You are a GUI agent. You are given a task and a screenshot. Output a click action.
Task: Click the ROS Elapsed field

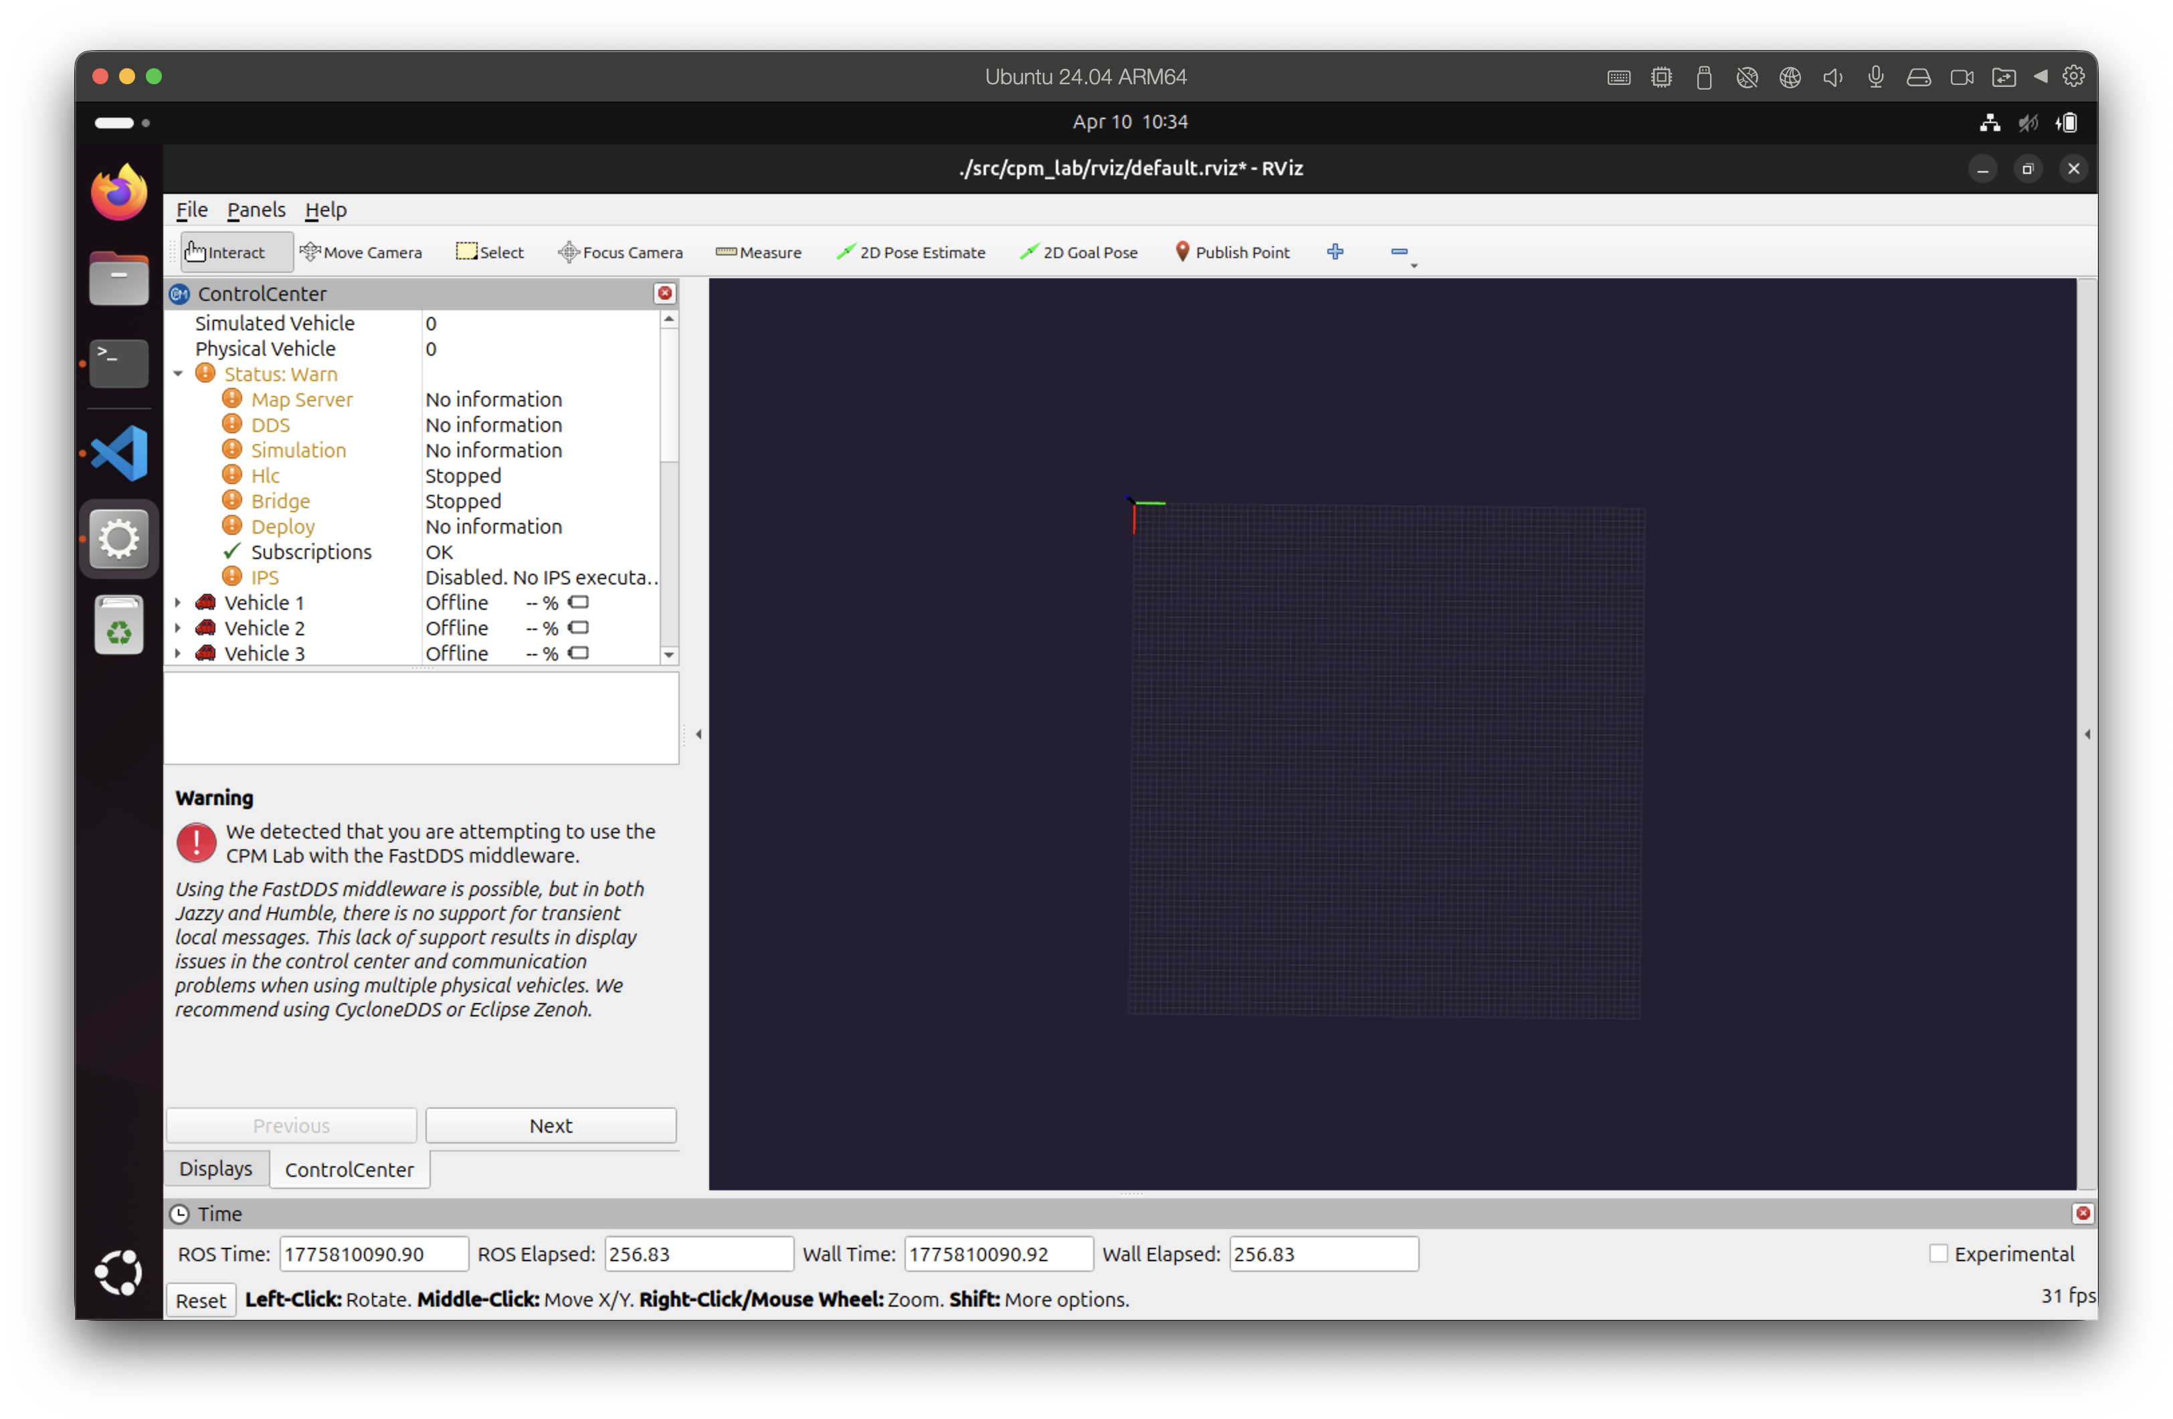point(698,1254)
